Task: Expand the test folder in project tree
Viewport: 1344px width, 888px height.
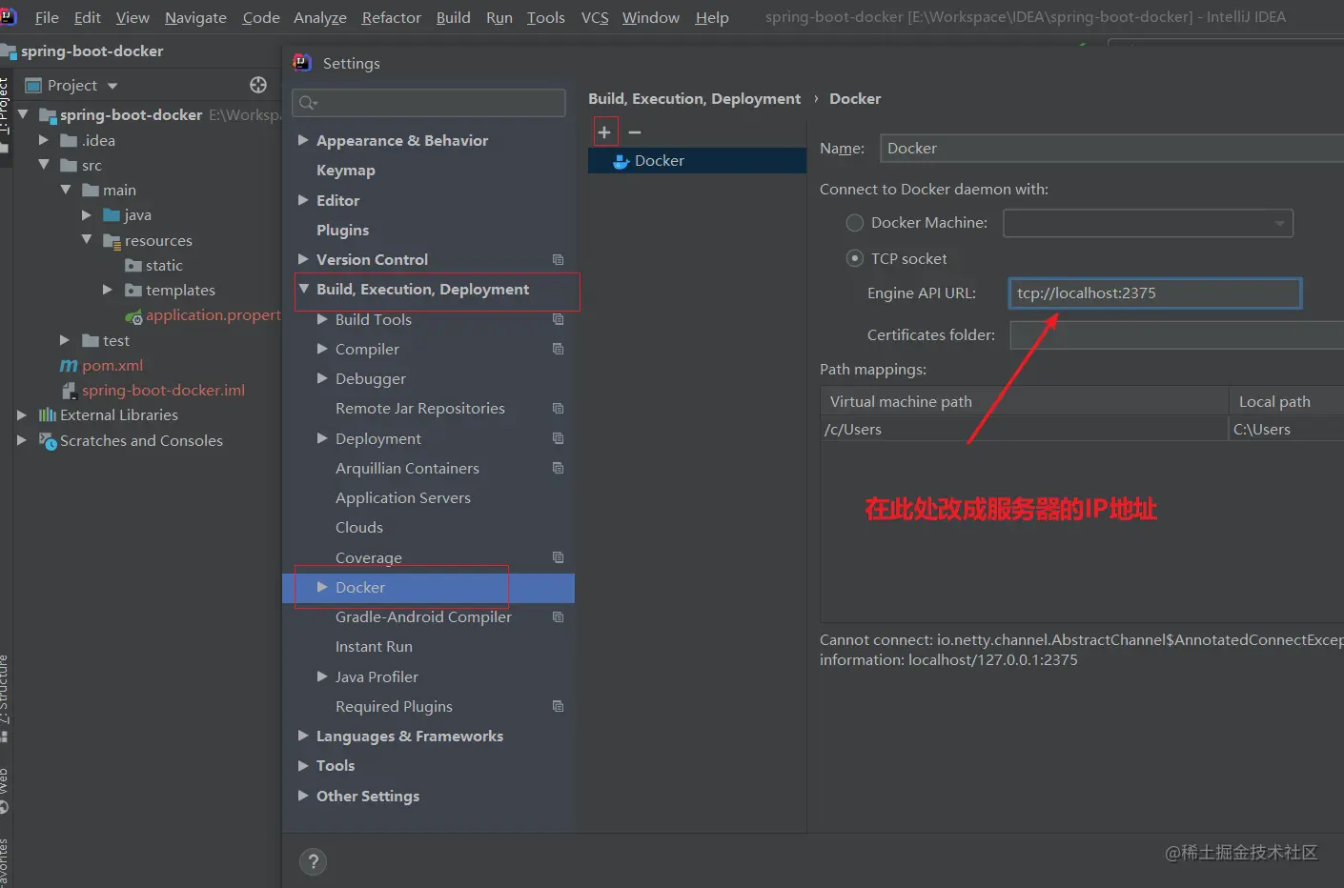Action: click(x=65, y=340)
